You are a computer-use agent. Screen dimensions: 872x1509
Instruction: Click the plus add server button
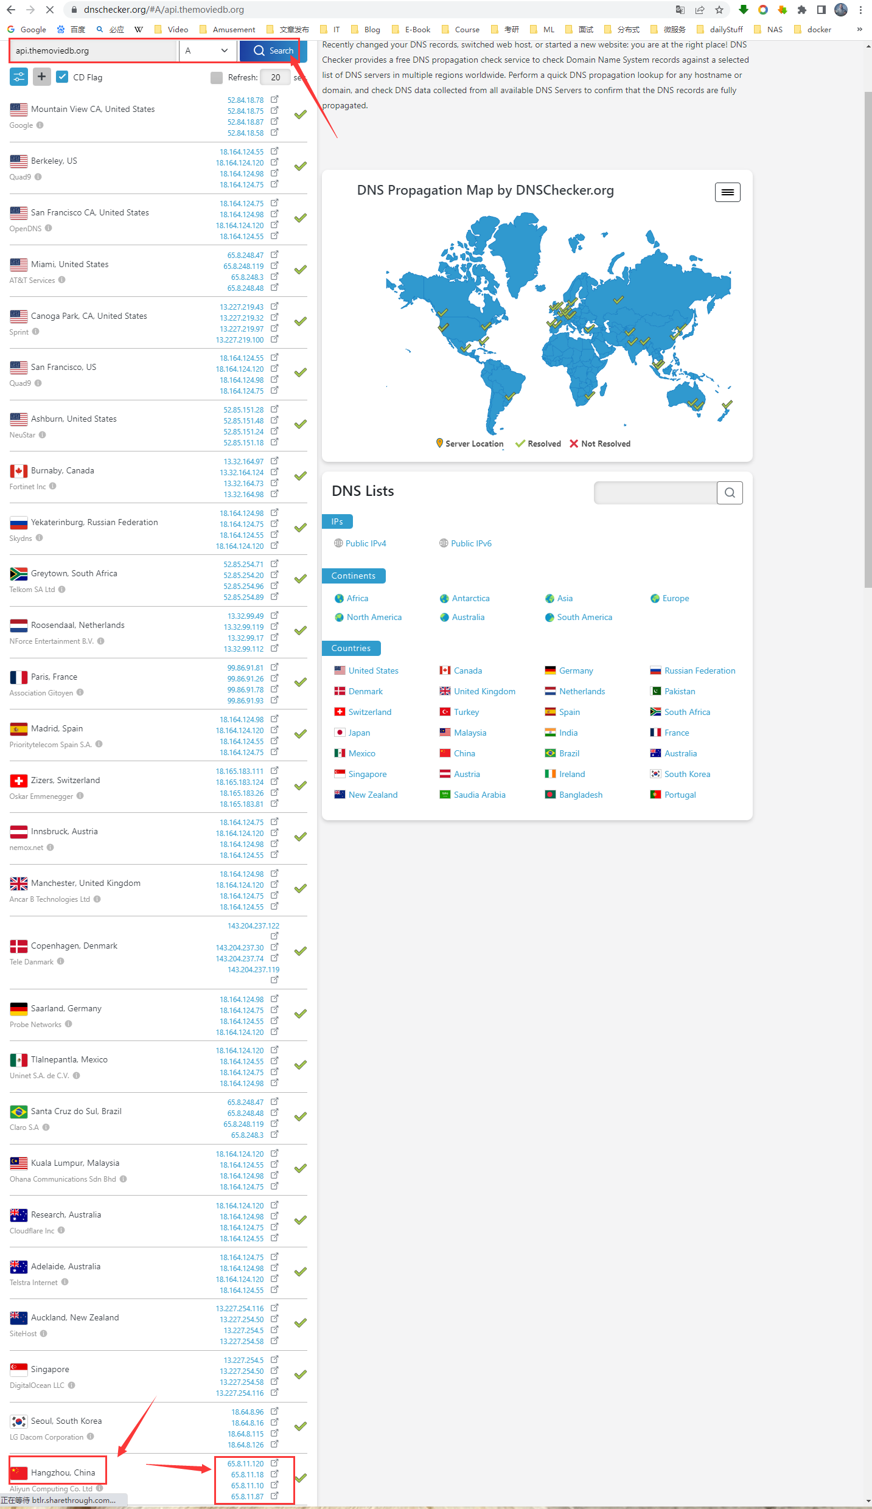coord(41,77)
